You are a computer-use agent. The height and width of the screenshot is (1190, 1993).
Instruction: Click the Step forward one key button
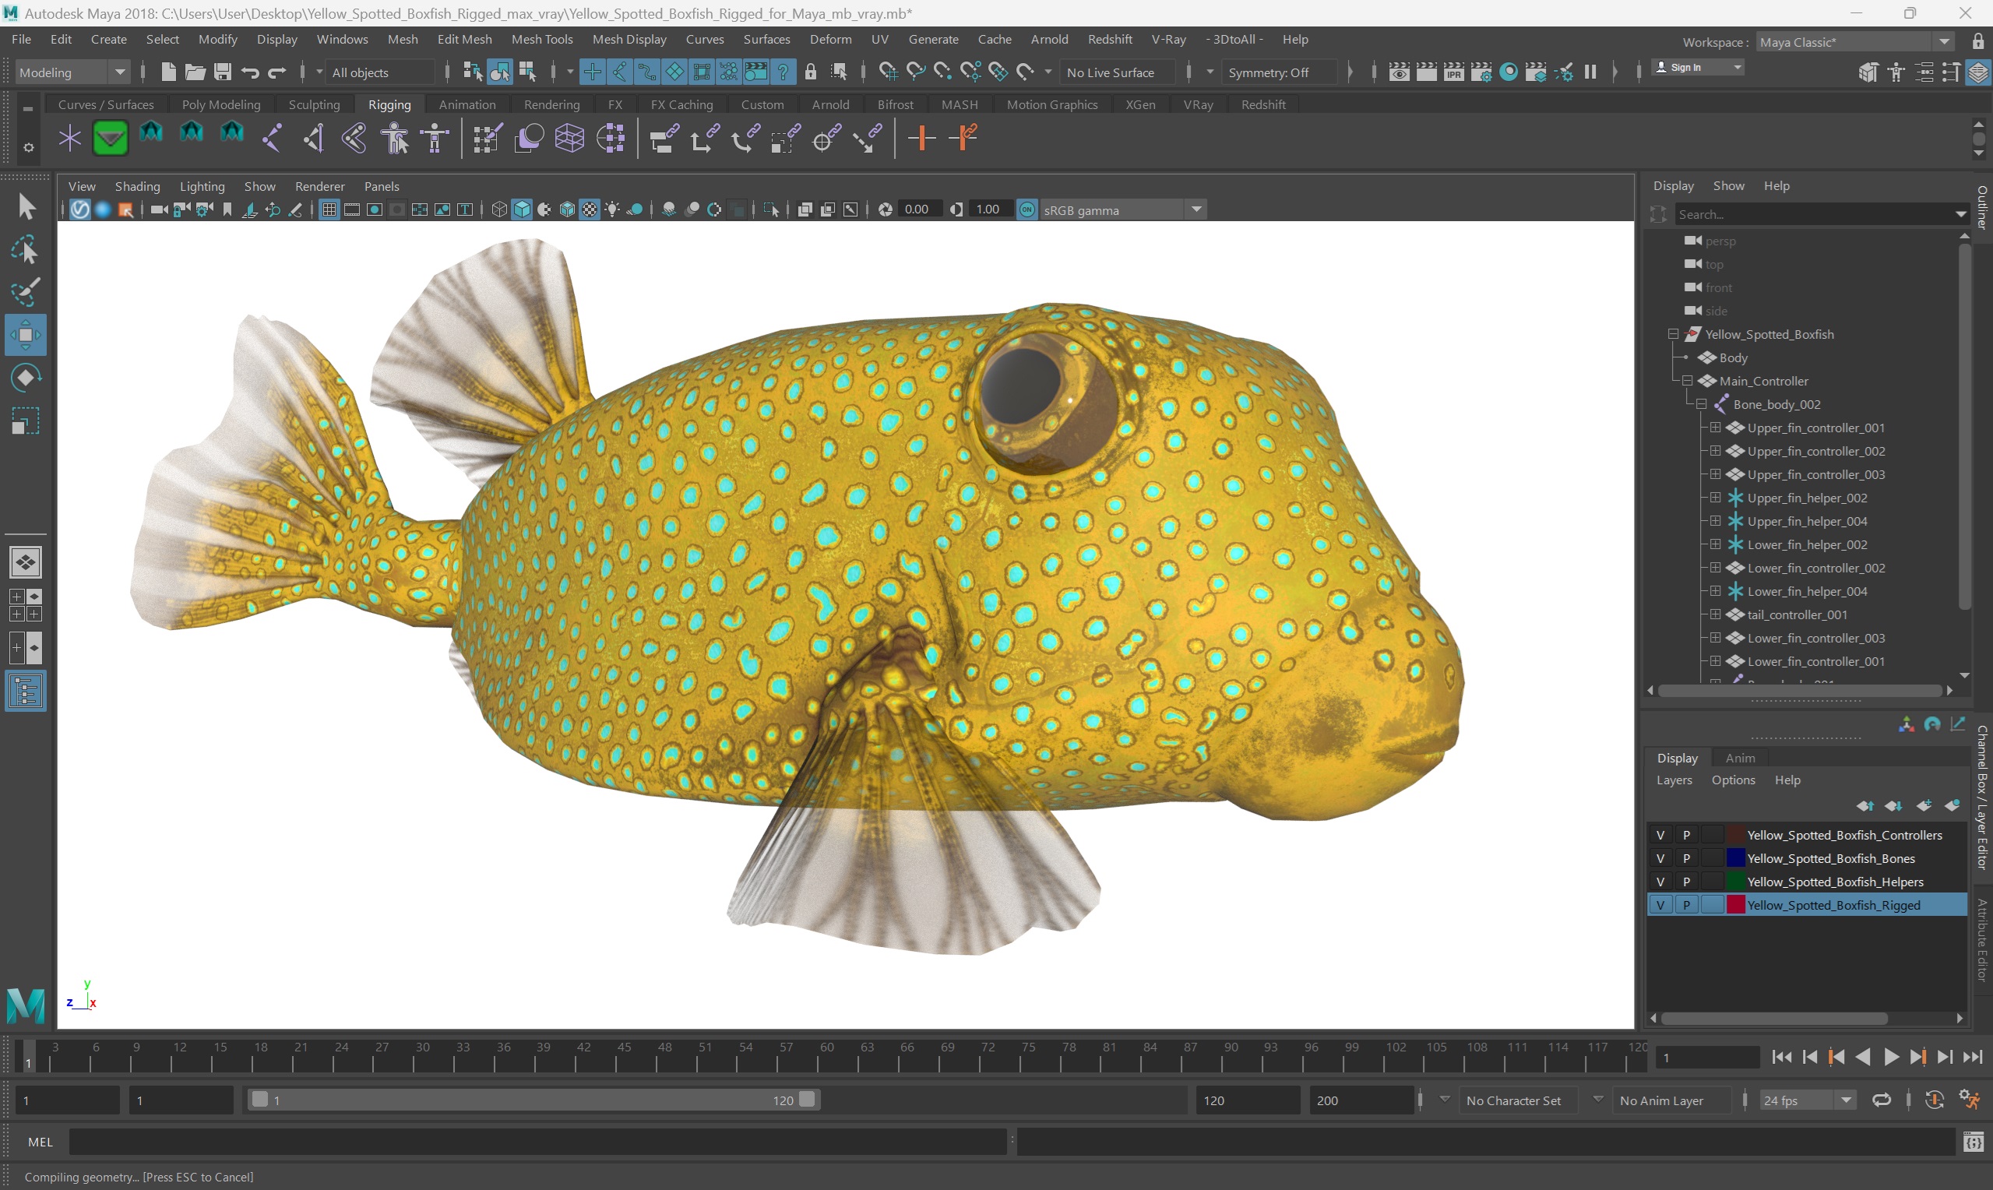click(1917, 1057)
